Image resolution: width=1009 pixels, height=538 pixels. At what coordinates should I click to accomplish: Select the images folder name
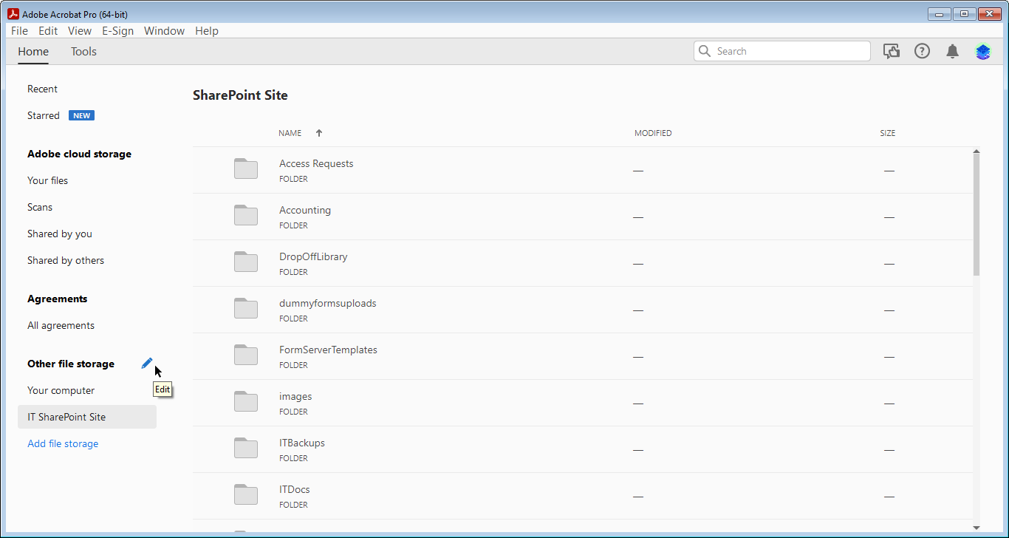295,396
